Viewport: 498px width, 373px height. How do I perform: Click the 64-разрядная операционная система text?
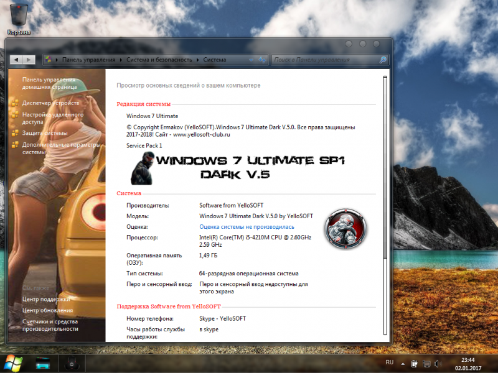248,274
